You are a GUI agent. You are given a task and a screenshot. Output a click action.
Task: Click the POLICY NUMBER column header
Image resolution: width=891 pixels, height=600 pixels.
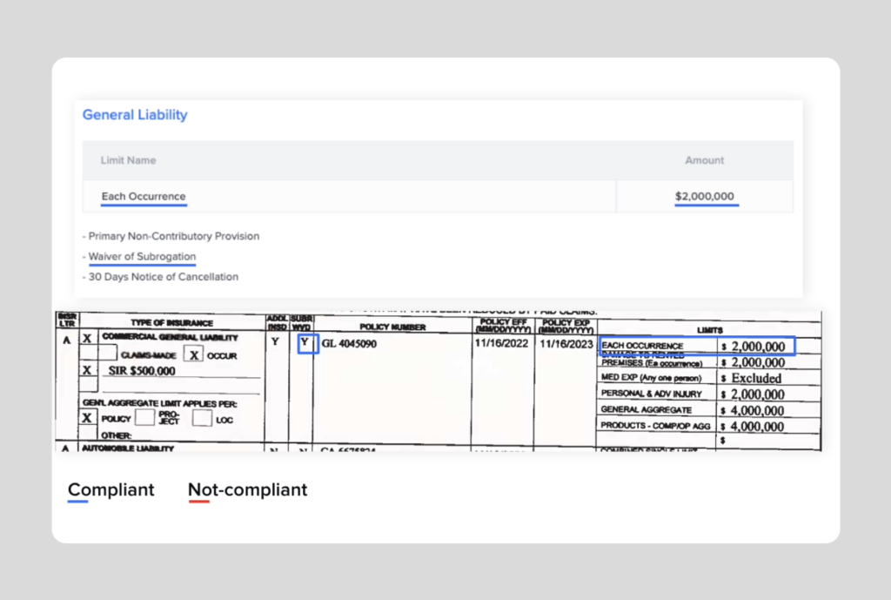(x=392, y=327)
